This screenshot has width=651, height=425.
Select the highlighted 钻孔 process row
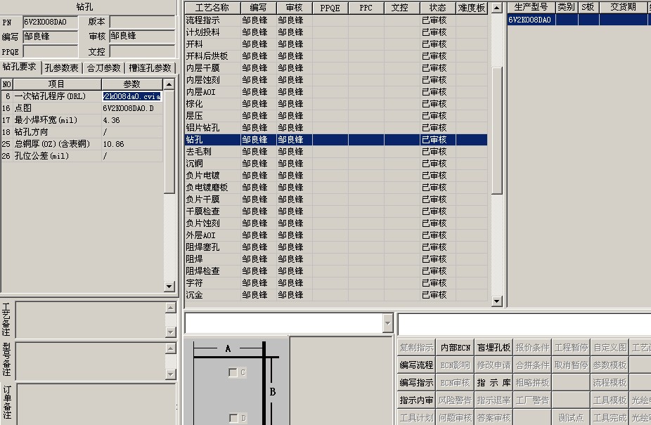tap(336, 140)
